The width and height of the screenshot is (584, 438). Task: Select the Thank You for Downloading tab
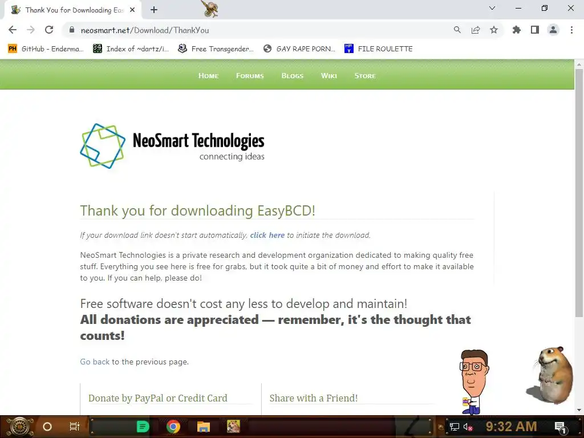coord(73,10)
